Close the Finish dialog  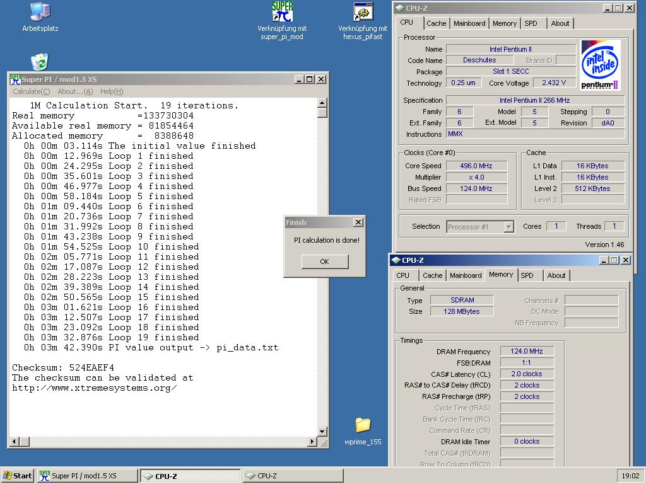tap(358, 222)
